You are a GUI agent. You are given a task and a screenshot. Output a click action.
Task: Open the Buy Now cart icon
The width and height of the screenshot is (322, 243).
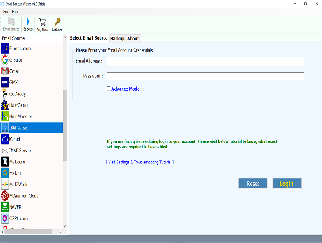pos(42,22)
